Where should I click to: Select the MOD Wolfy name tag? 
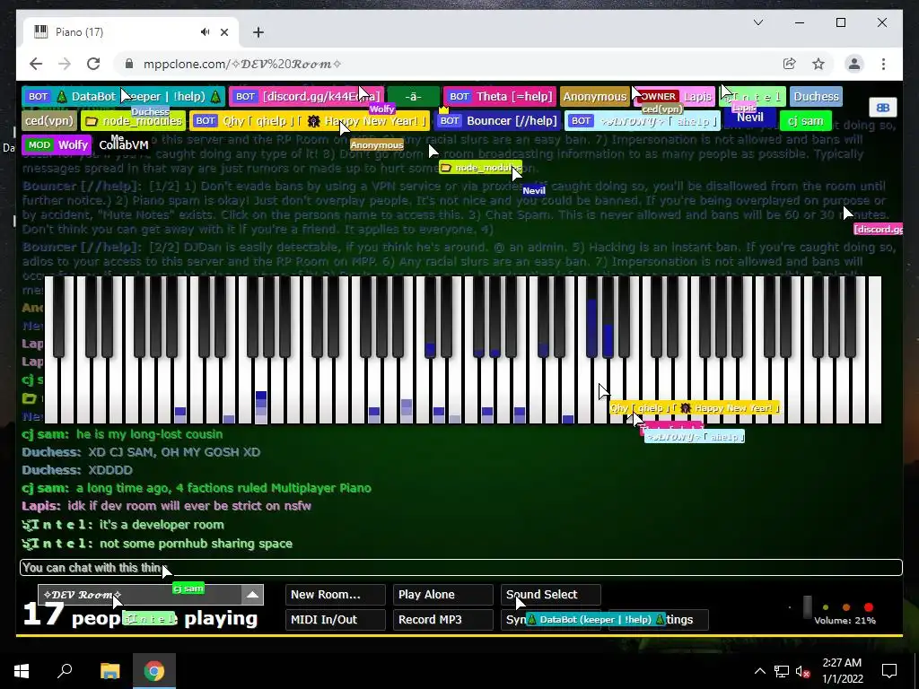click(57, 144)
